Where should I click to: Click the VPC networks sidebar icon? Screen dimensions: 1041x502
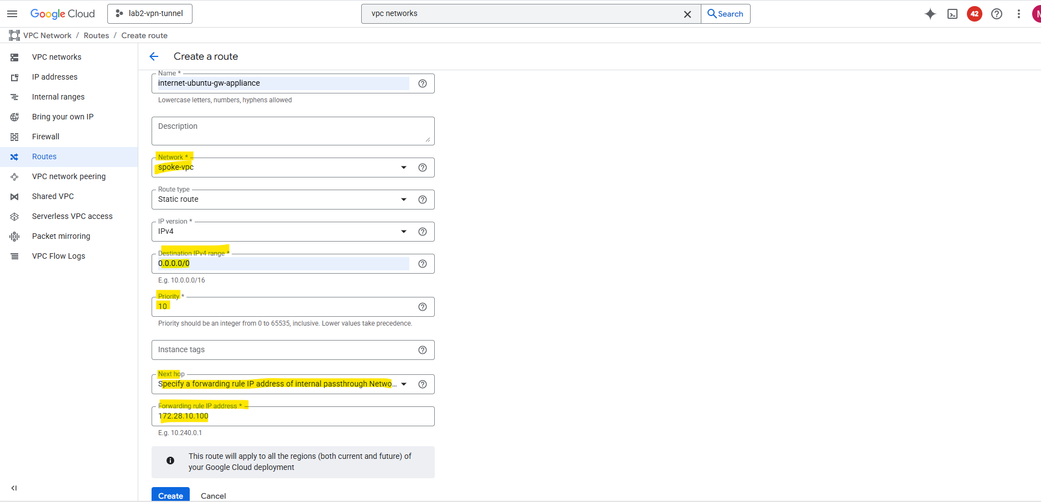(14, 57)
